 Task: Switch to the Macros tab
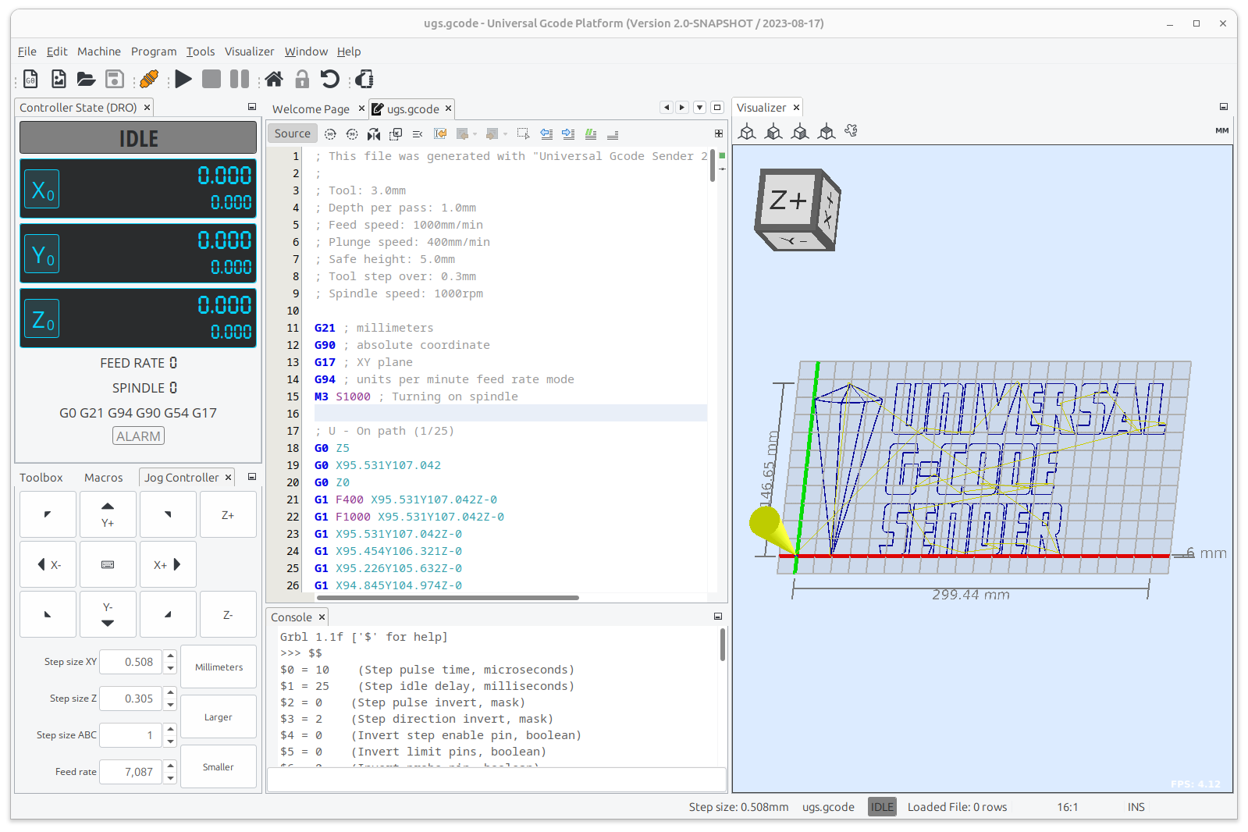(103, 478)
